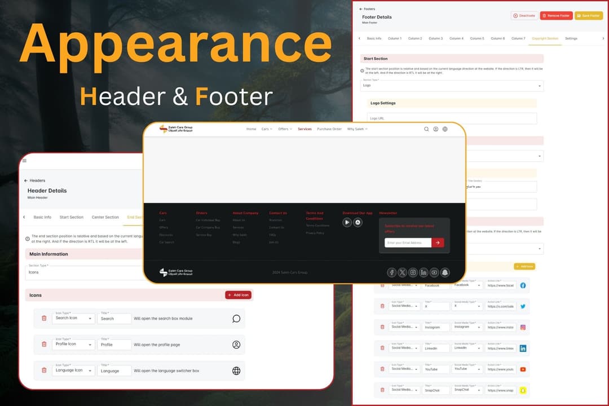Click the red newsletter submit arrow
609x406 pixels.
click(x=438, y=242)
